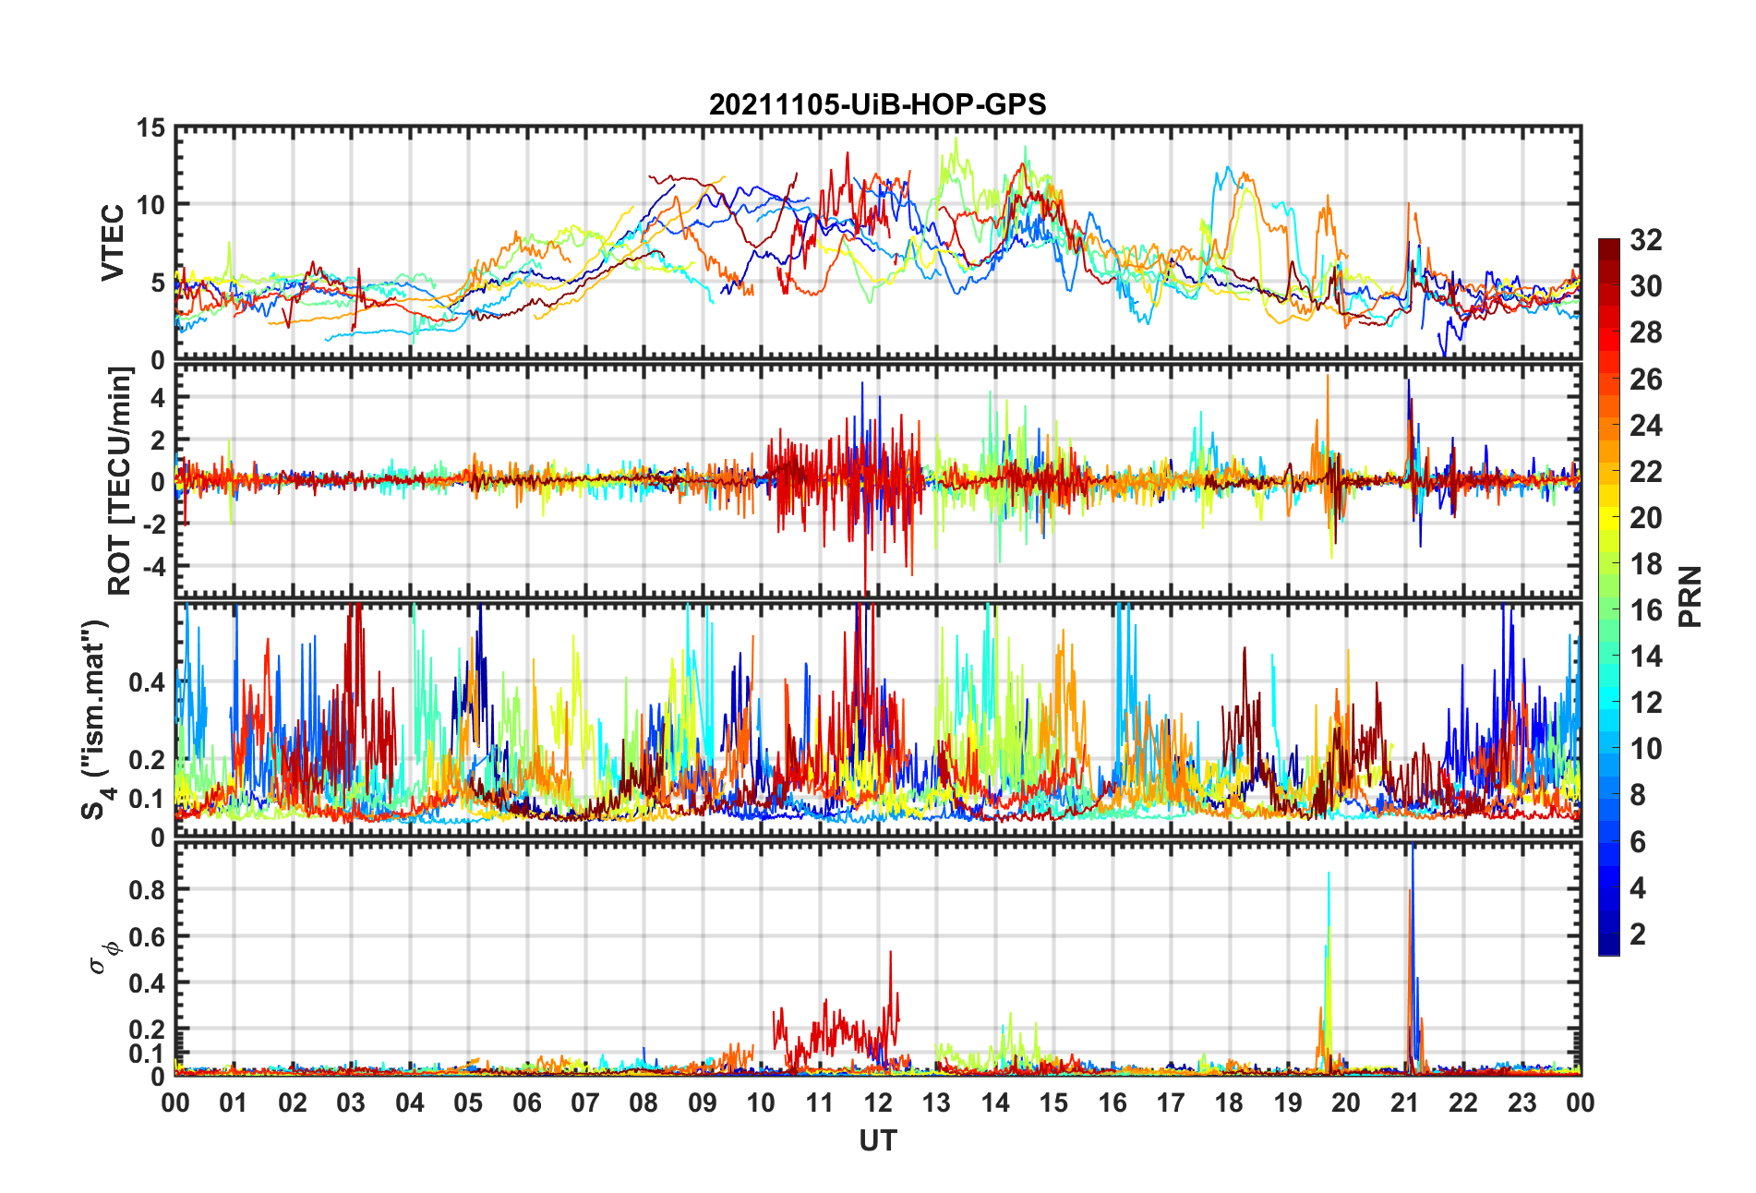Click the "-2" tick on ROT y-axis
1756x1193 pixels.
(x=153, y=524)
